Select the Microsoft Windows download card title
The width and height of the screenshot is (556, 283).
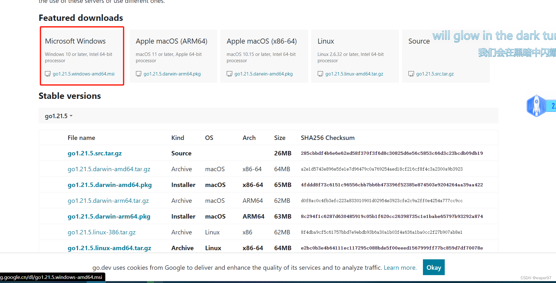click(x=75, y=41)
